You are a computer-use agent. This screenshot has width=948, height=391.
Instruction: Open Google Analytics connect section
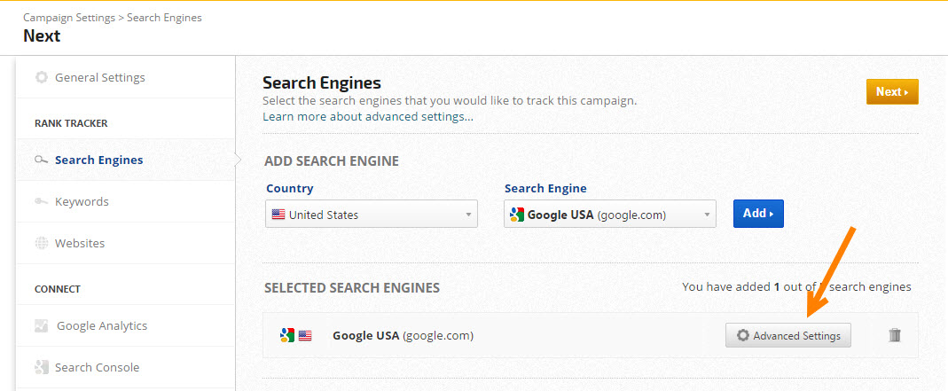click(x=102, y=326)
